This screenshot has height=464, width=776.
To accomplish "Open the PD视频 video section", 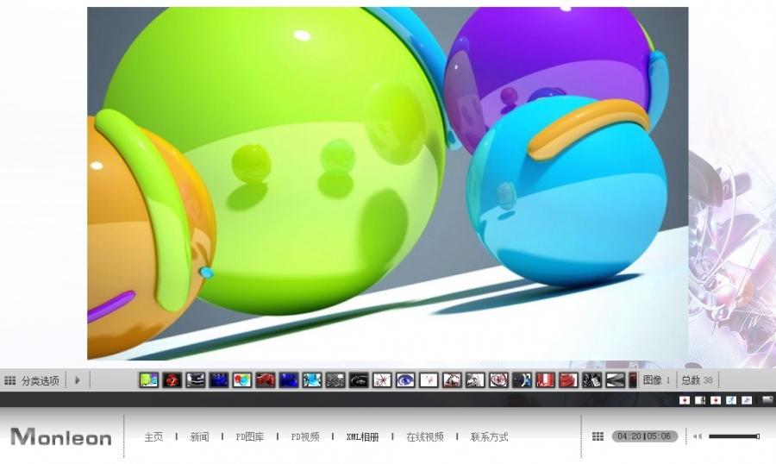I will click(x=305, y=436).
